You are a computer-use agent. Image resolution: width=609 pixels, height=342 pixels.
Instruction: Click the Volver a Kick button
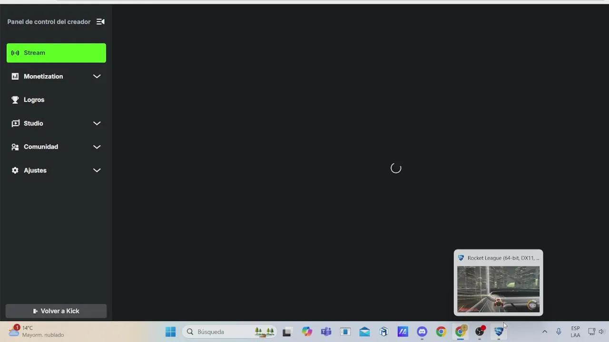[56, 311]
